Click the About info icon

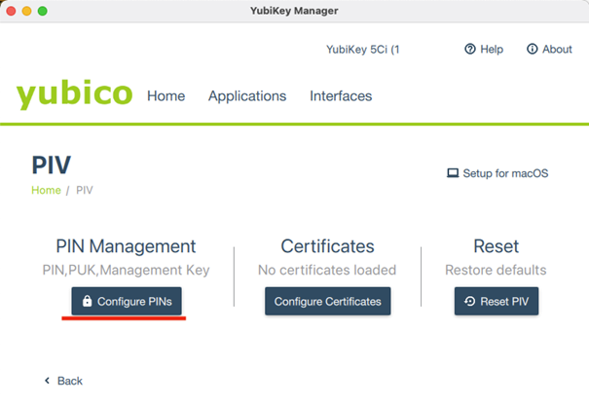(533, 50)
